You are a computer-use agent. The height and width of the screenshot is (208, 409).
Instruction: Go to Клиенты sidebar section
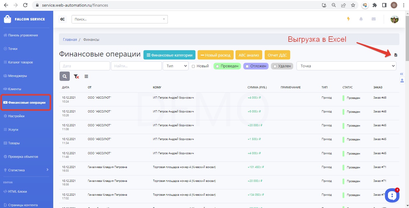pyautogui.click(x=14, y=89)
